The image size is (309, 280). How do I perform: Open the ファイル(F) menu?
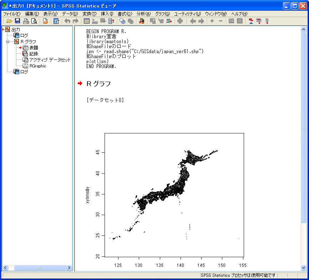(x=11, y=14)
